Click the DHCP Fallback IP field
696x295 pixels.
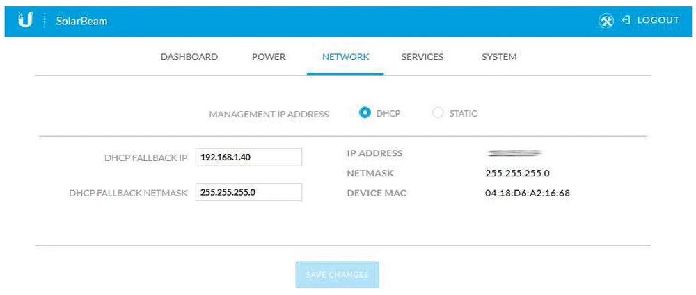click(x=248, y=157)
